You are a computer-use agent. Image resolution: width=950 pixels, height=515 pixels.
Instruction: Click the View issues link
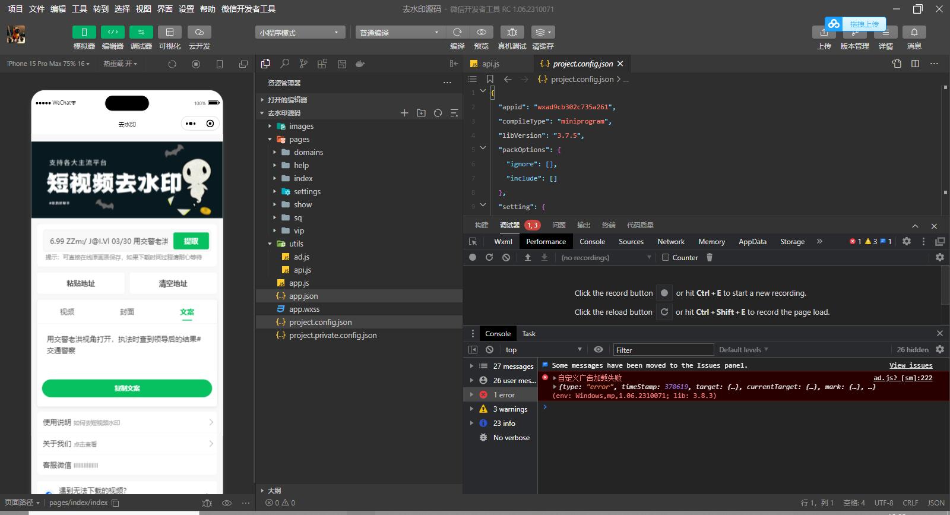(910, 365)
